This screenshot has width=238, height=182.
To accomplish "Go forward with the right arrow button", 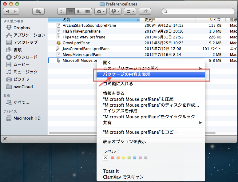I will tap(15, 11).
